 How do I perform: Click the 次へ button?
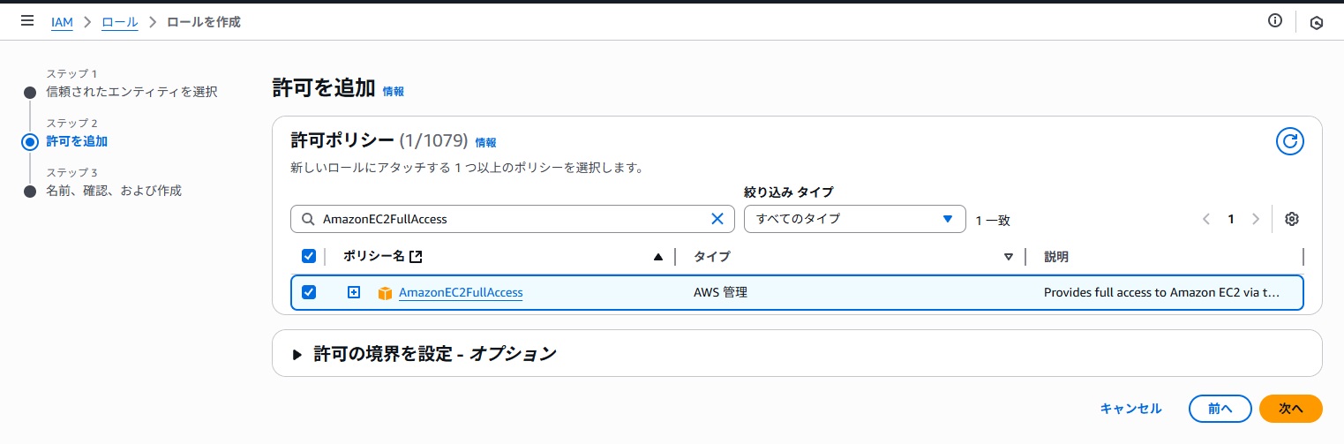pyautogui.click(x=1290, y=409)
